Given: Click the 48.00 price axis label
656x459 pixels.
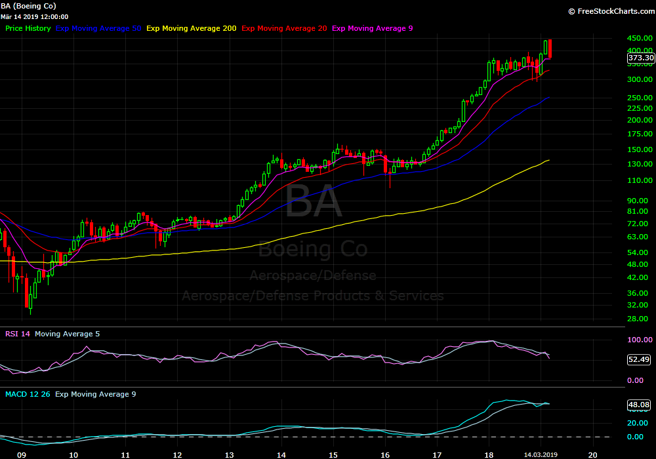Looking at the screenshot, I should [x=638, y=265].
